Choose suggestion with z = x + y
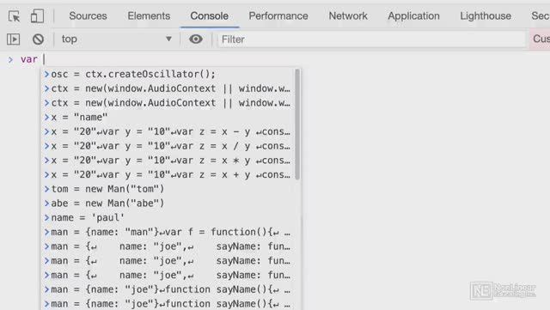Viewport: 550px width, 310px height. [168, 174]
